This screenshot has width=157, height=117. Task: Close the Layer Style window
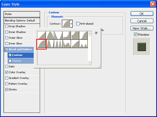pos(153,4)
